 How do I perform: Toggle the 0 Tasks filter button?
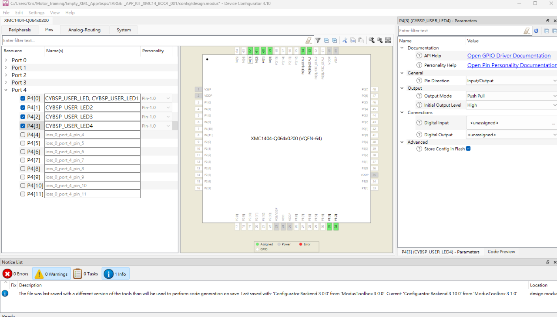(x=86, y=274)
